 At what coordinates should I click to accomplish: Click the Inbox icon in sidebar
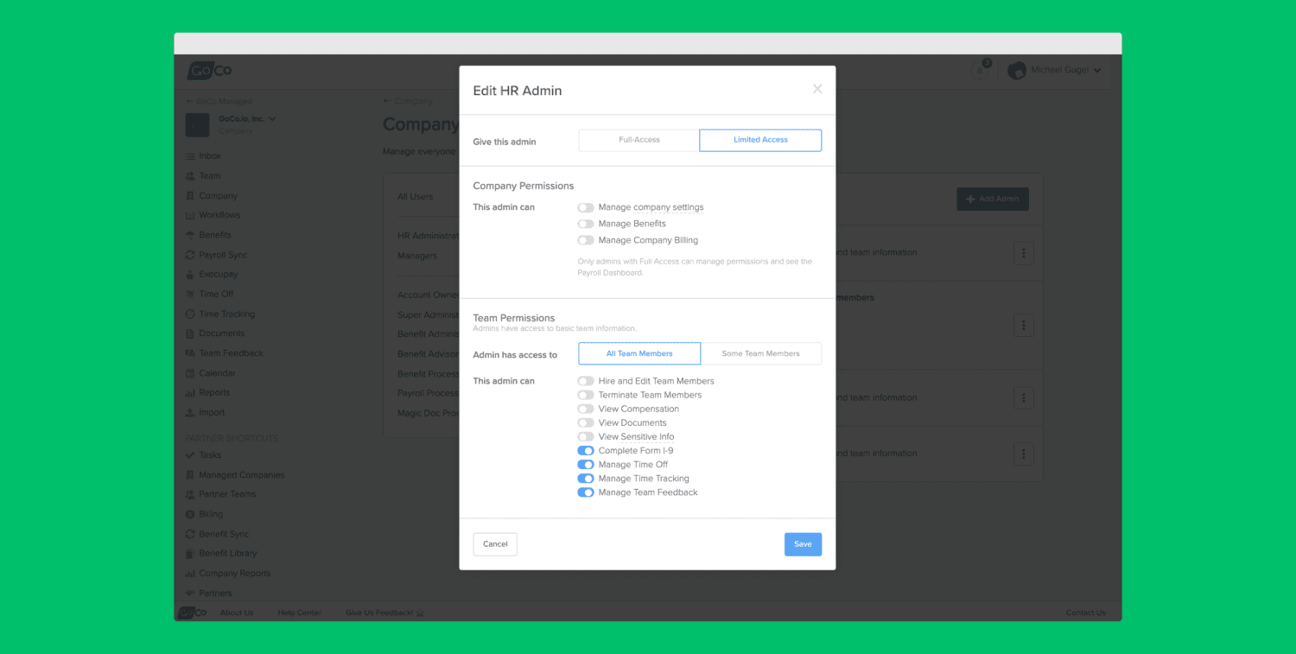pos(190,156)
